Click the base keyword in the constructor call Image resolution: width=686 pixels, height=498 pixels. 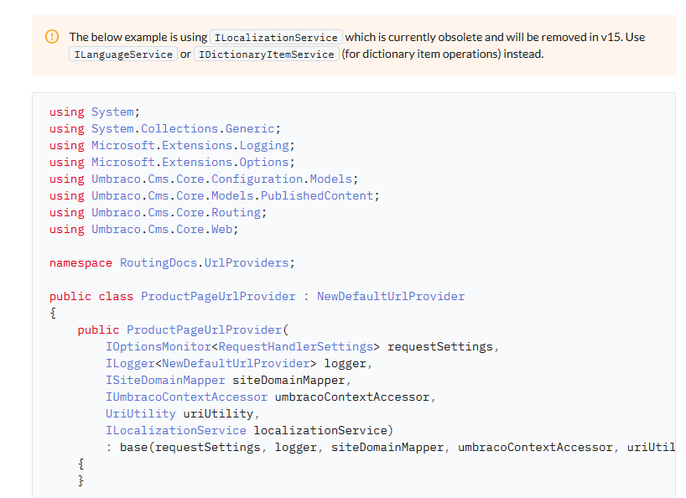(x=133, y=447)
